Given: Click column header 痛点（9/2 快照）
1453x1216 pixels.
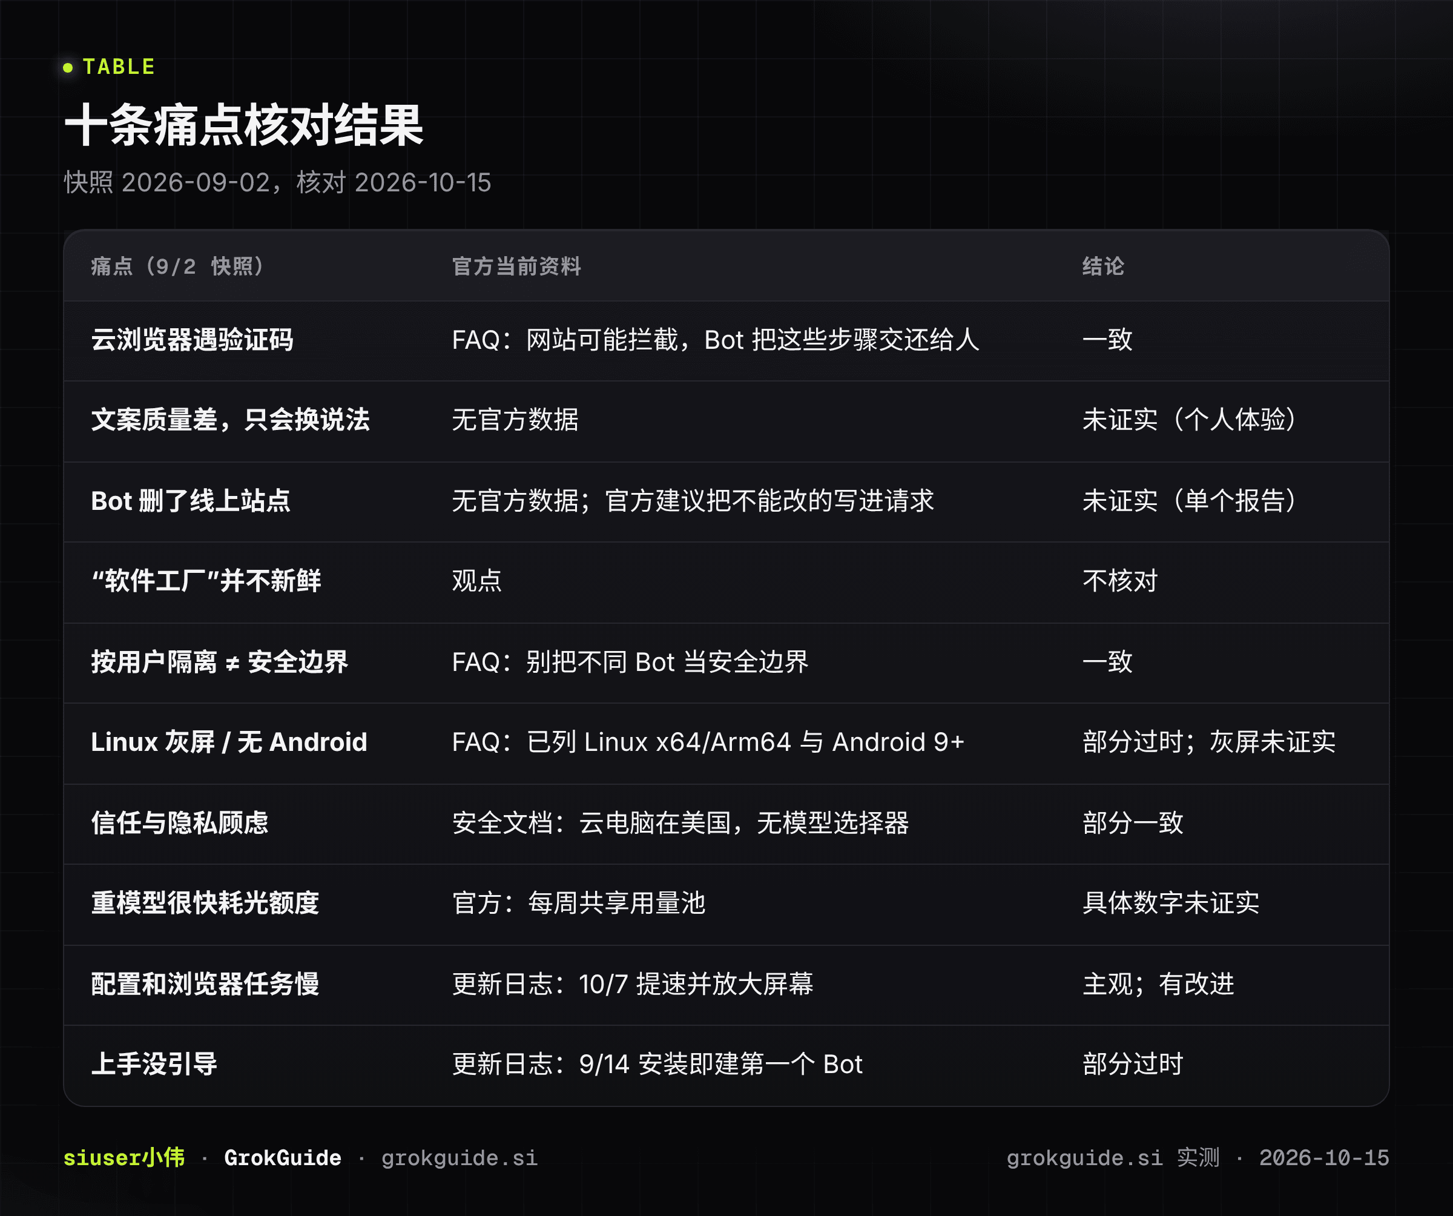Looking at the screenshot, I should pyautogui.click(x=178, y=266).
